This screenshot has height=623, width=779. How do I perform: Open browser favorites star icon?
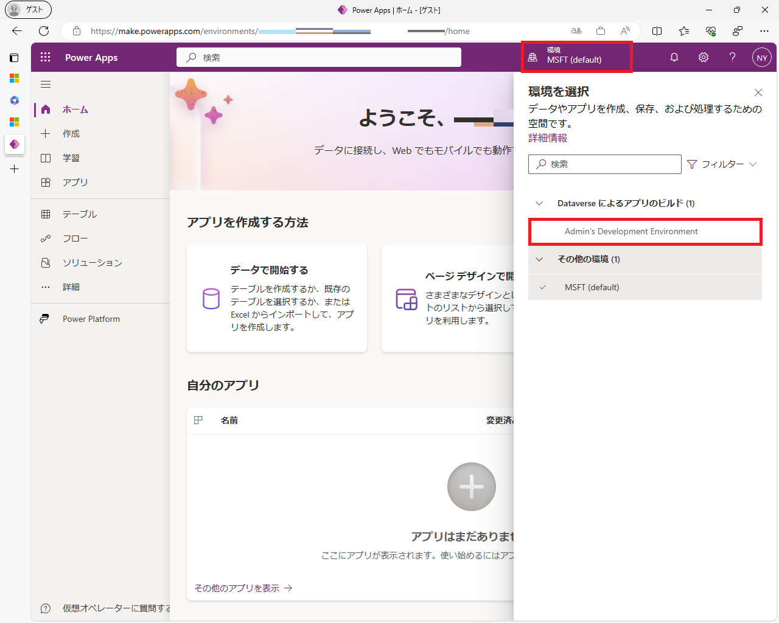[x=684, y=31]
